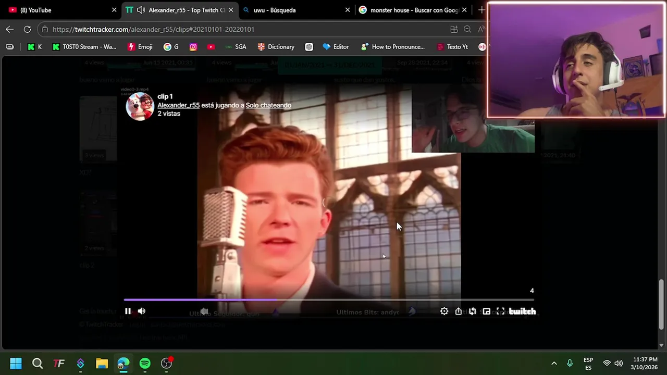The image size is (667, 375).
Task: Open the Instagram bookmark
Action: click(193, 47)
